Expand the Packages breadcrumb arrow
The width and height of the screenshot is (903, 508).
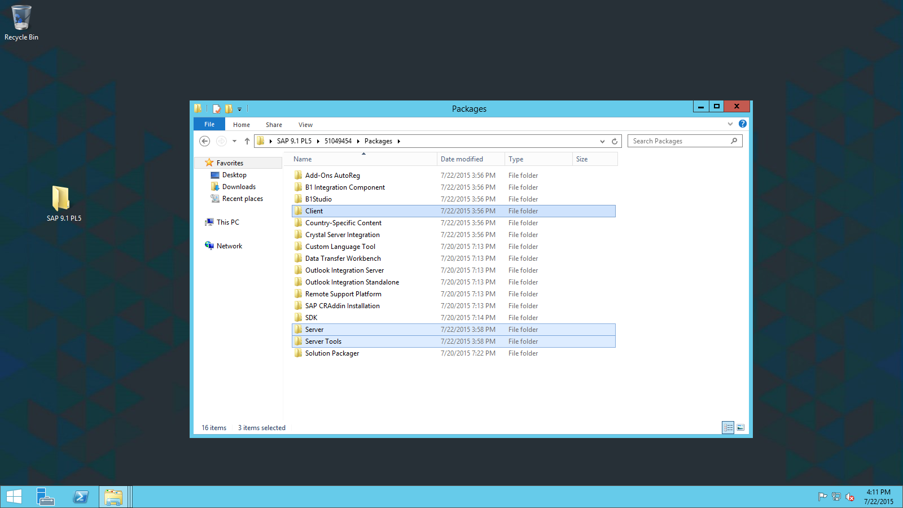coord(398,141)
